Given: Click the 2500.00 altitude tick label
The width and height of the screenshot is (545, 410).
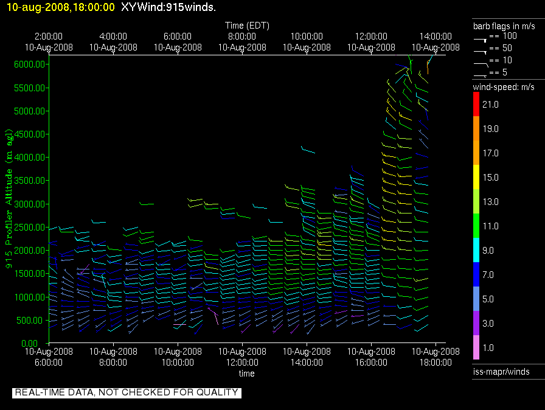Looking at the screenshot, I should (x=30, y=228).
